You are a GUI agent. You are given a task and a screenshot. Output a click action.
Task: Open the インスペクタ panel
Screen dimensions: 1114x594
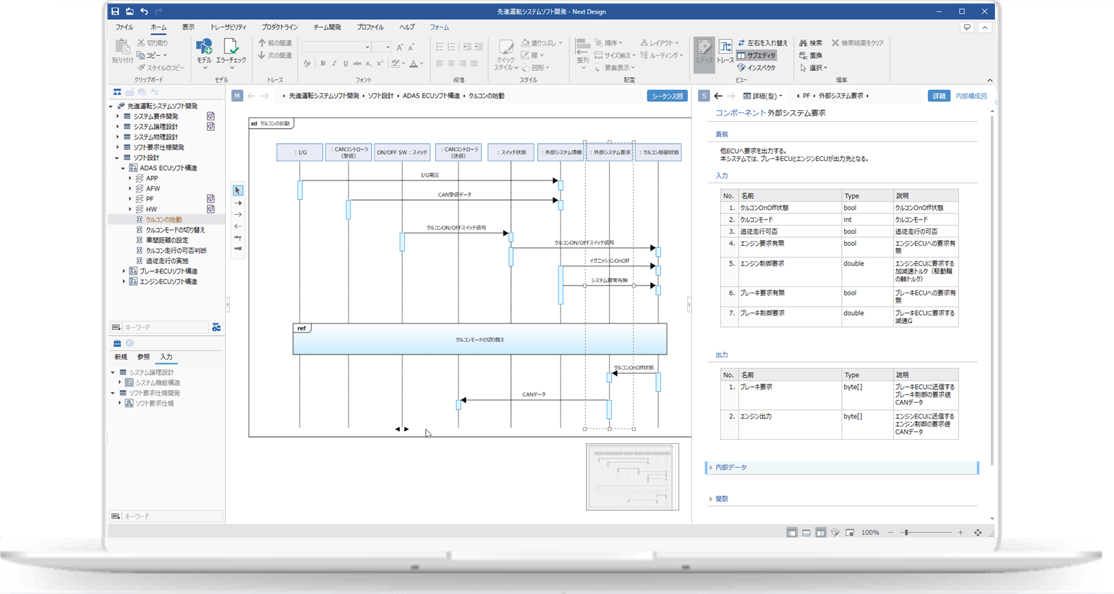click(x=757, y=67)
